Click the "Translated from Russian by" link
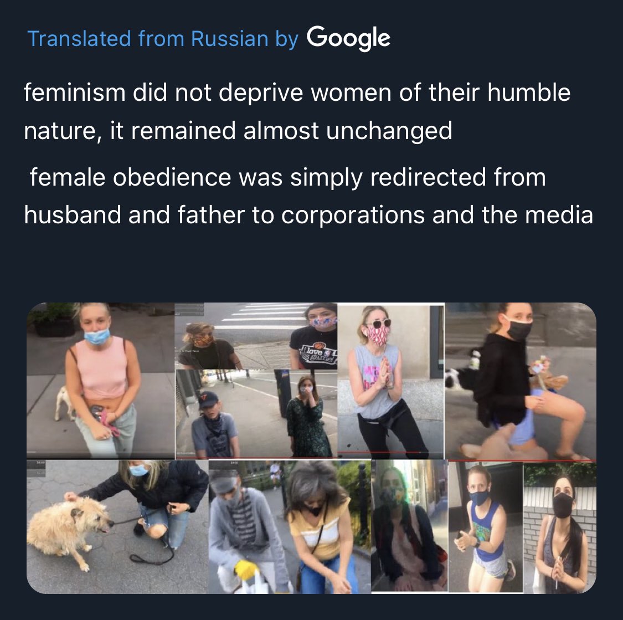623x620 pixels. pos(162,39)
